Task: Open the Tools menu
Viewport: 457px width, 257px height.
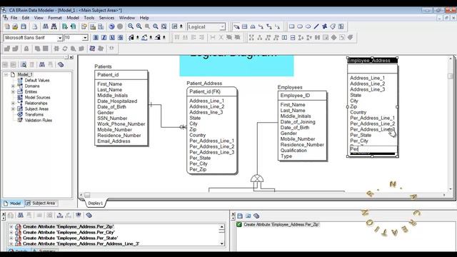Action: point(89,18)
